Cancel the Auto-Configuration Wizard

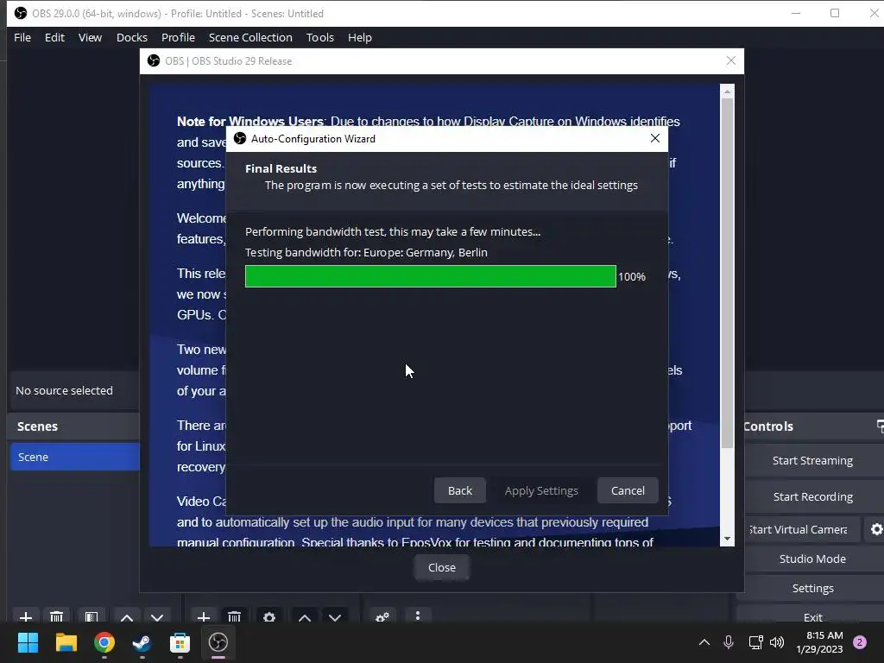628,490
